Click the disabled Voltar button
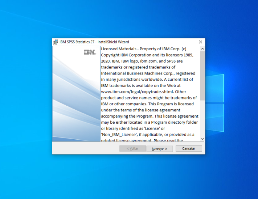 tap(132, 148)
